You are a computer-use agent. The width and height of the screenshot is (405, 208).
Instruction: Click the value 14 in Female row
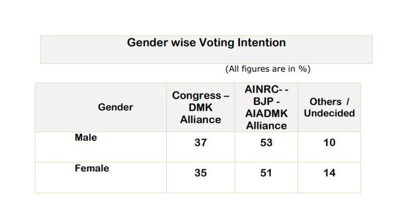329,173
